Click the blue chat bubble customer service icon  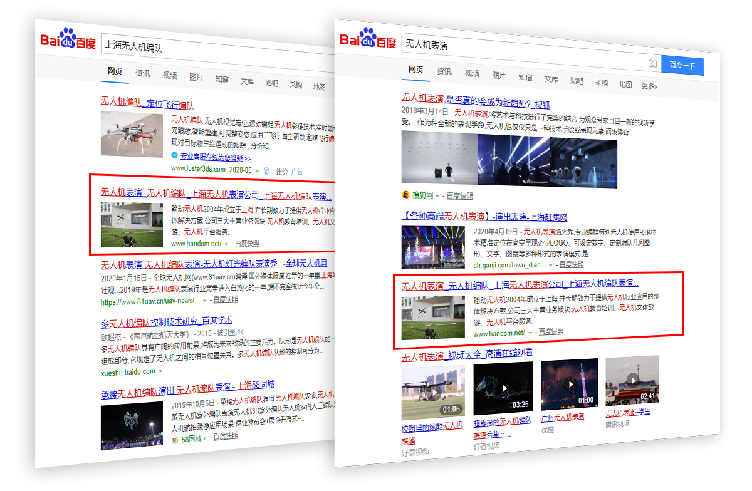(x=175, y=157)
